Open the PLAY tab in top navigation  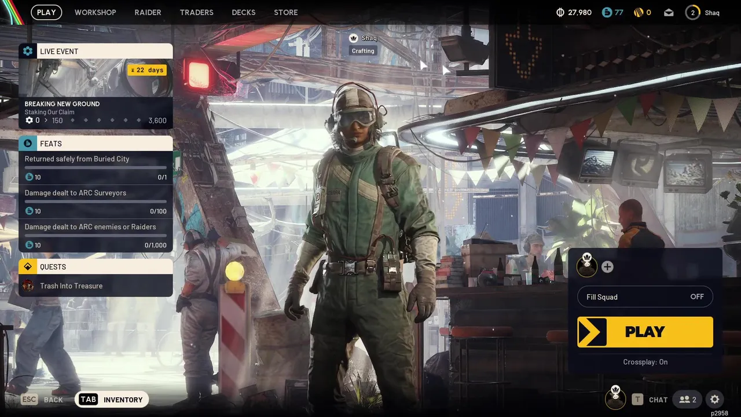point(46,12)
